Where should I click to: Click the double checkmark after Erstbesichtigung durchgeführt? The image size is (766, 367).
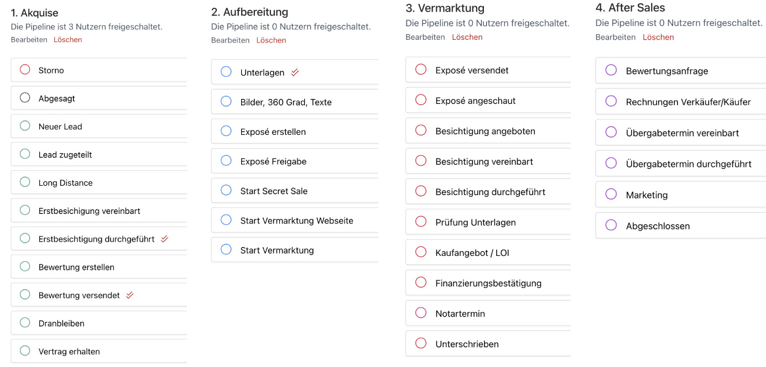(x=164, y=239)
